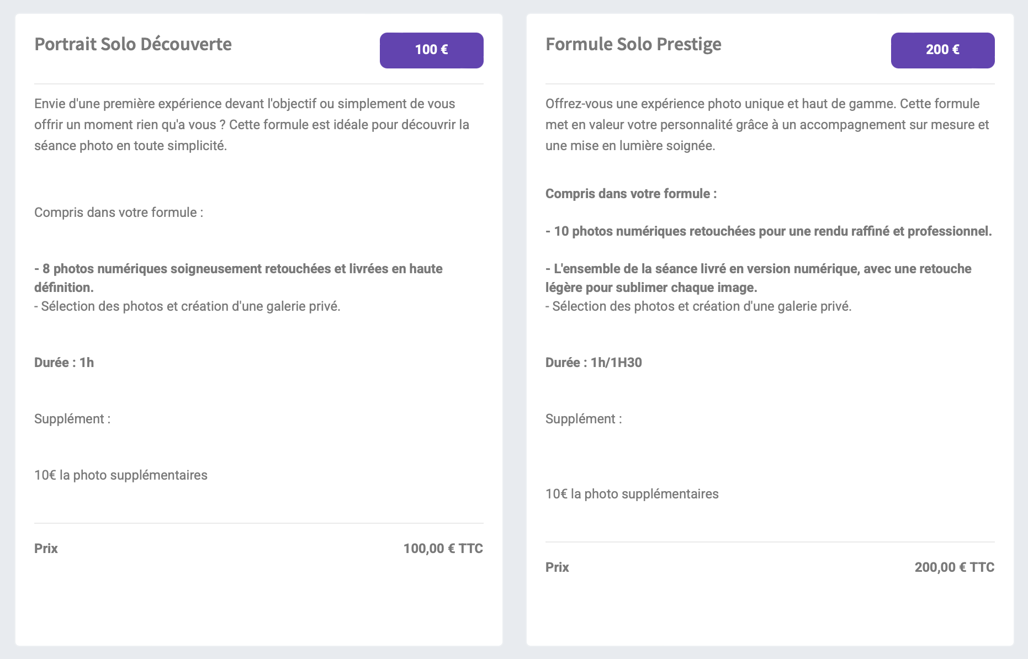This screenshot has height=659, width=1028.
Task: Click 10€ la photo supplémentaires in left card
Action: click(x=121, y=475)
